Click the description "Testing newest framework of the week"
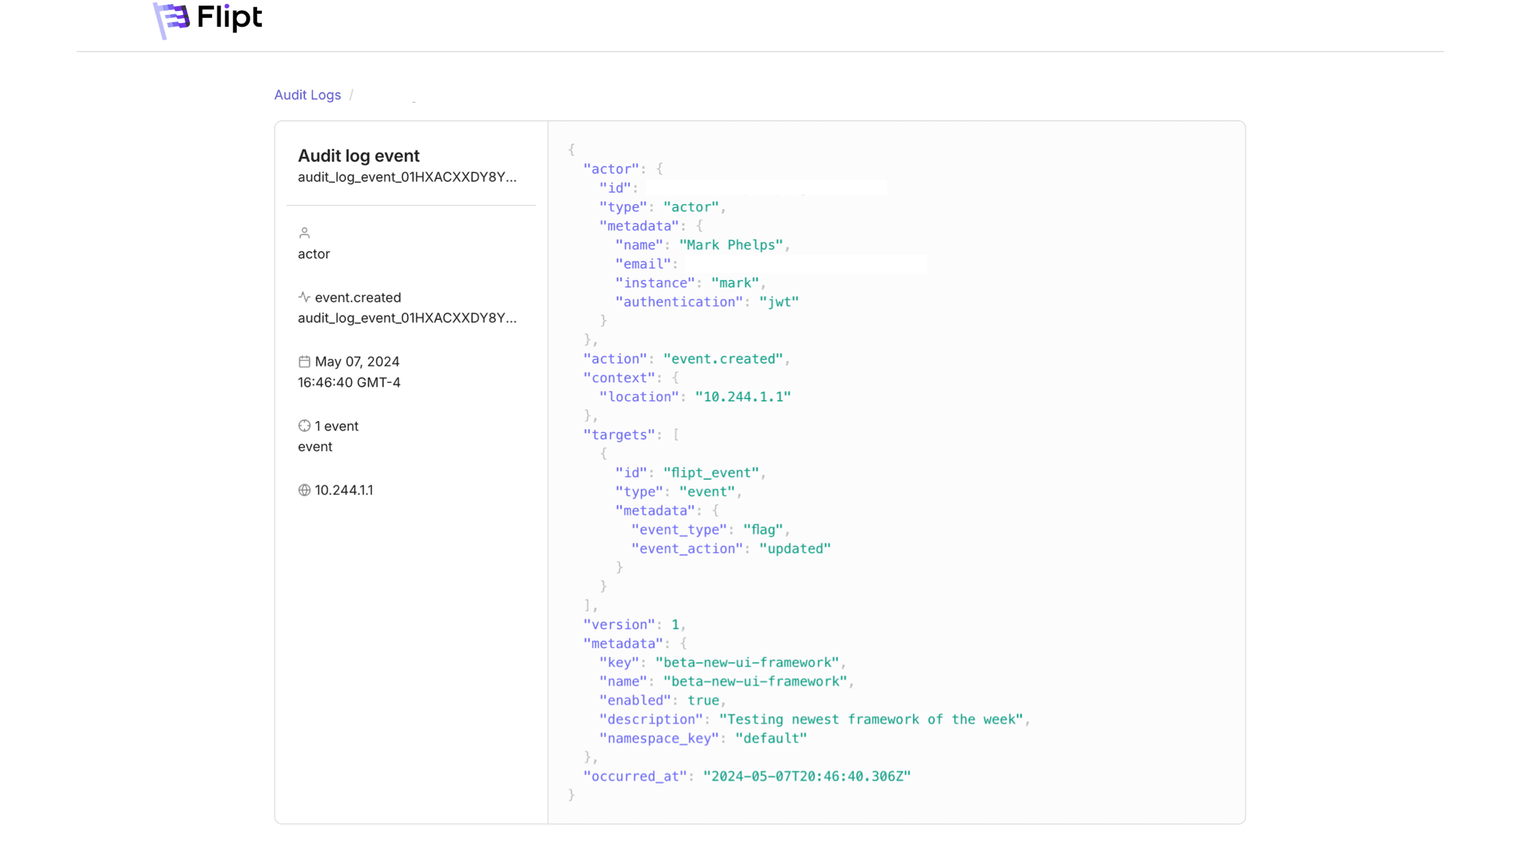This screenshot has height=856, width=1521. [871, 719]
